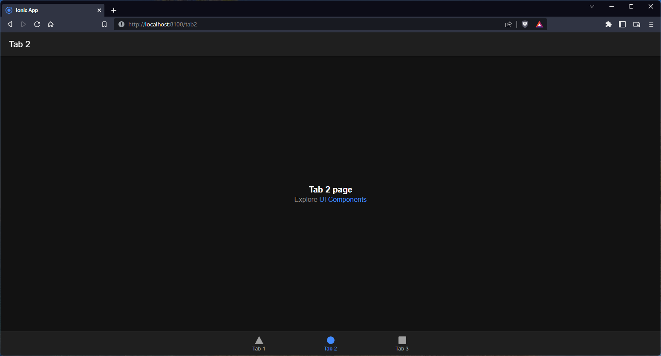Click the Tab 2 header title
The image size is (661, 356).
point(20,44)
